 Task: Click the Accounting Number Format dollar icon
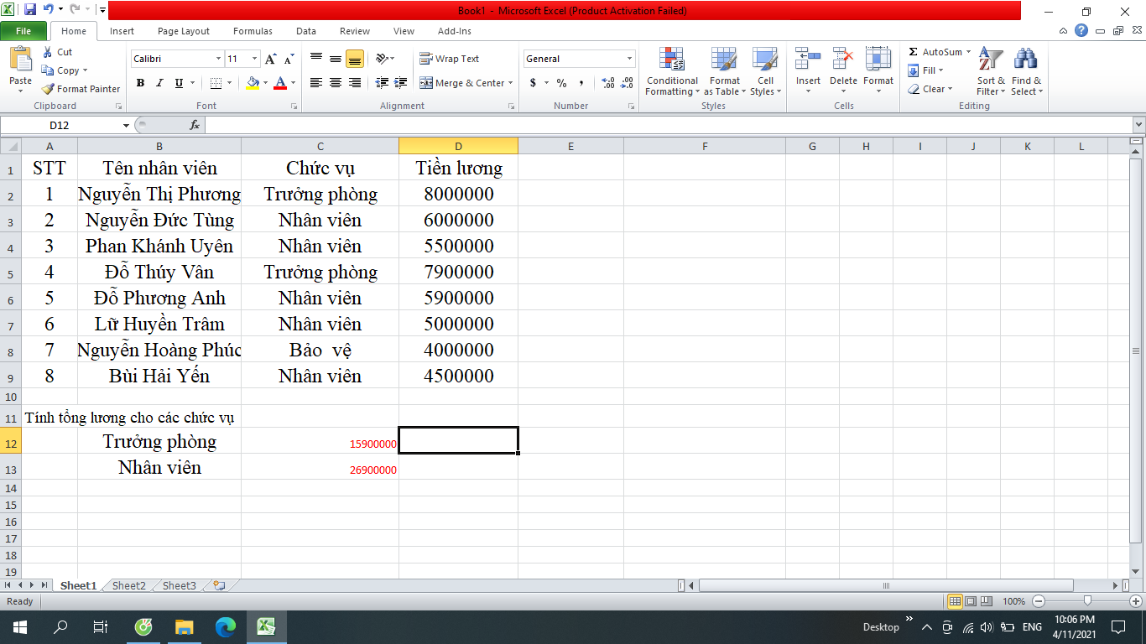533,83
